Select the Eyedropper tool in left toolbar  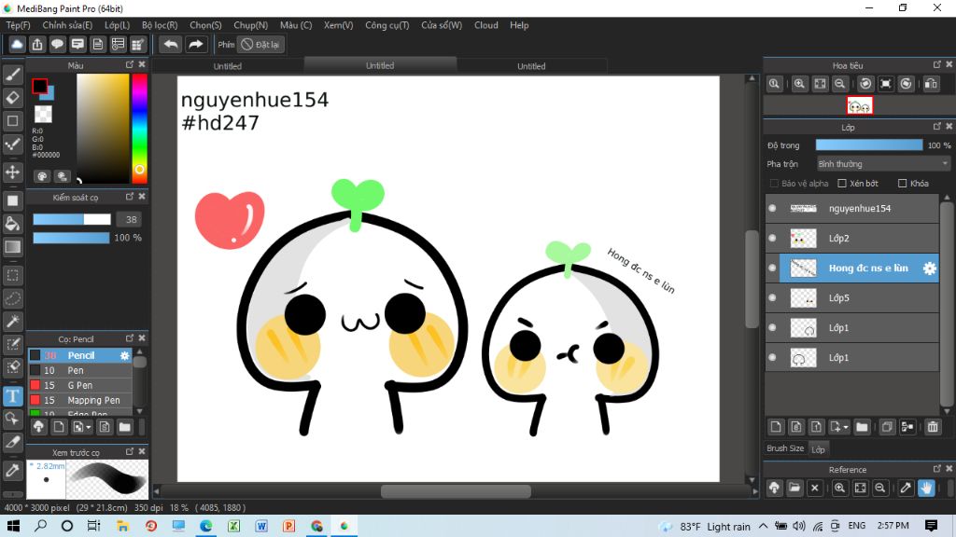click(x=13, y=470)
